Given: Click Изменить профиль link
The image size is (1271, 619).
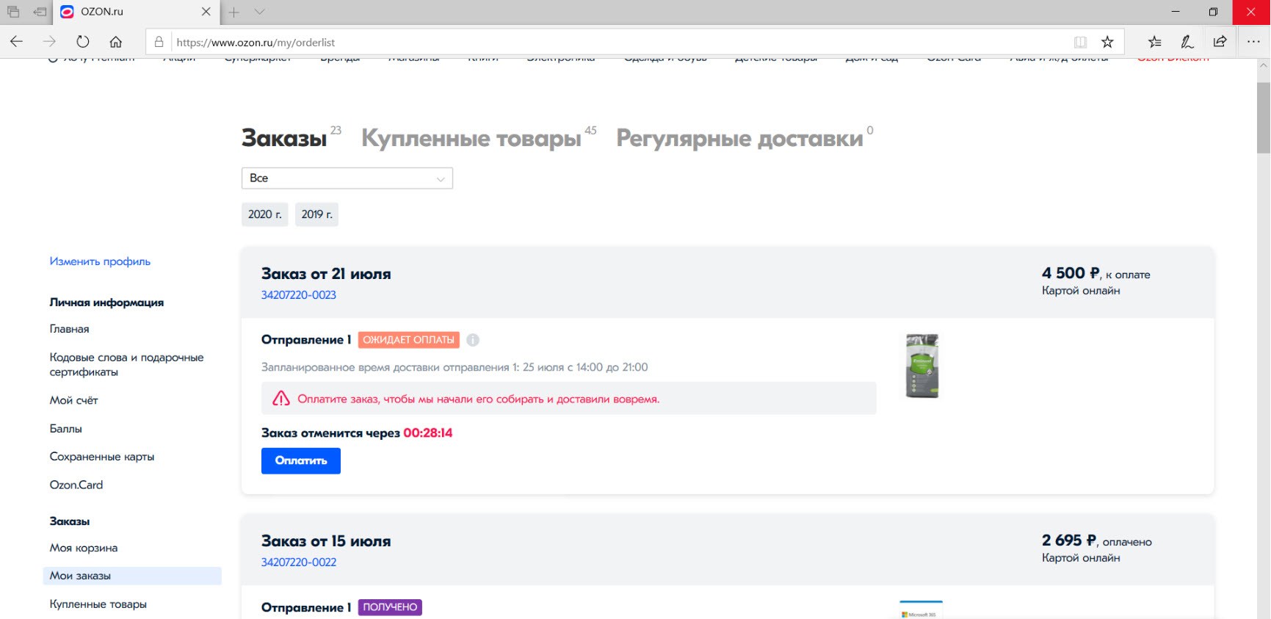Looking at the screenshot, I should pos(100,261).
